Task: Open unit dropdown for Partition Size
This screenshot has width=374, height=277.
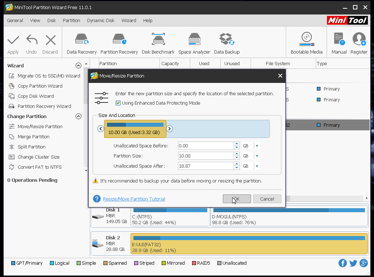Action: (x=257, y=156)
